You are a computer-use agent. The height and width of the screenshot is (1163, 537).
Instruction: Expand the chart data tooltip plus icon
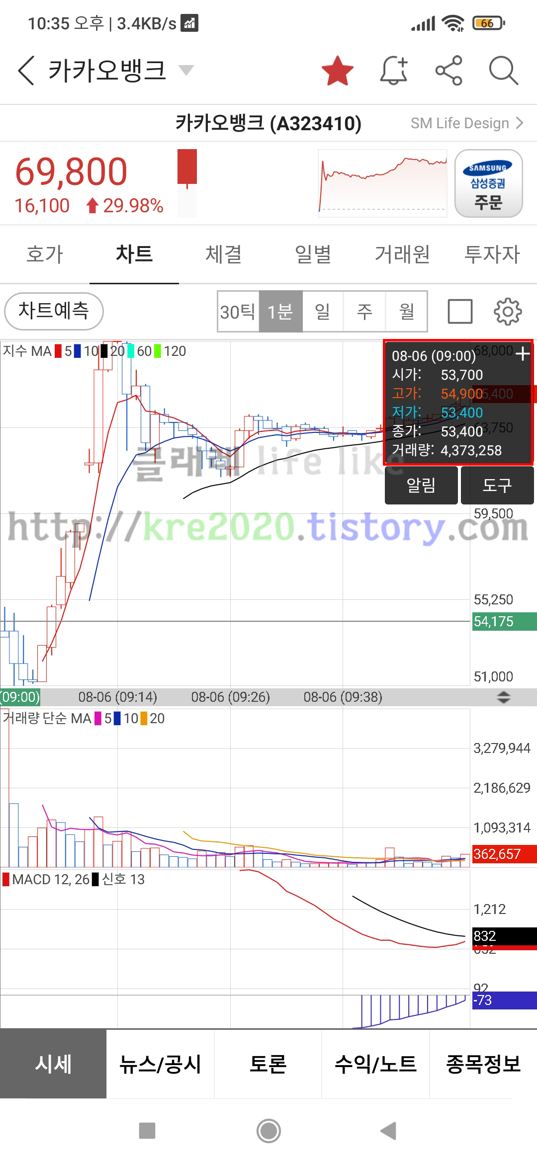pyautogui.click(x=522, y=354)
